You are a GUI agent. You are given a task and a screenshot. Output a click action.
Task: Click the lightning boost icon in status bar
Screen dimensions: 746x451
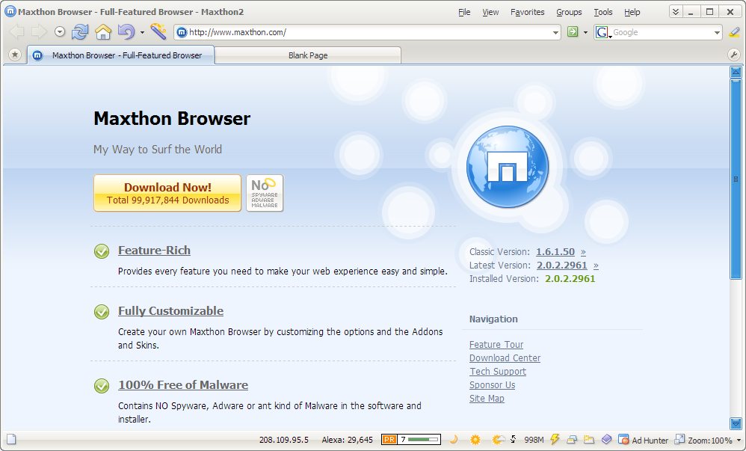click(x=554, y=440)
